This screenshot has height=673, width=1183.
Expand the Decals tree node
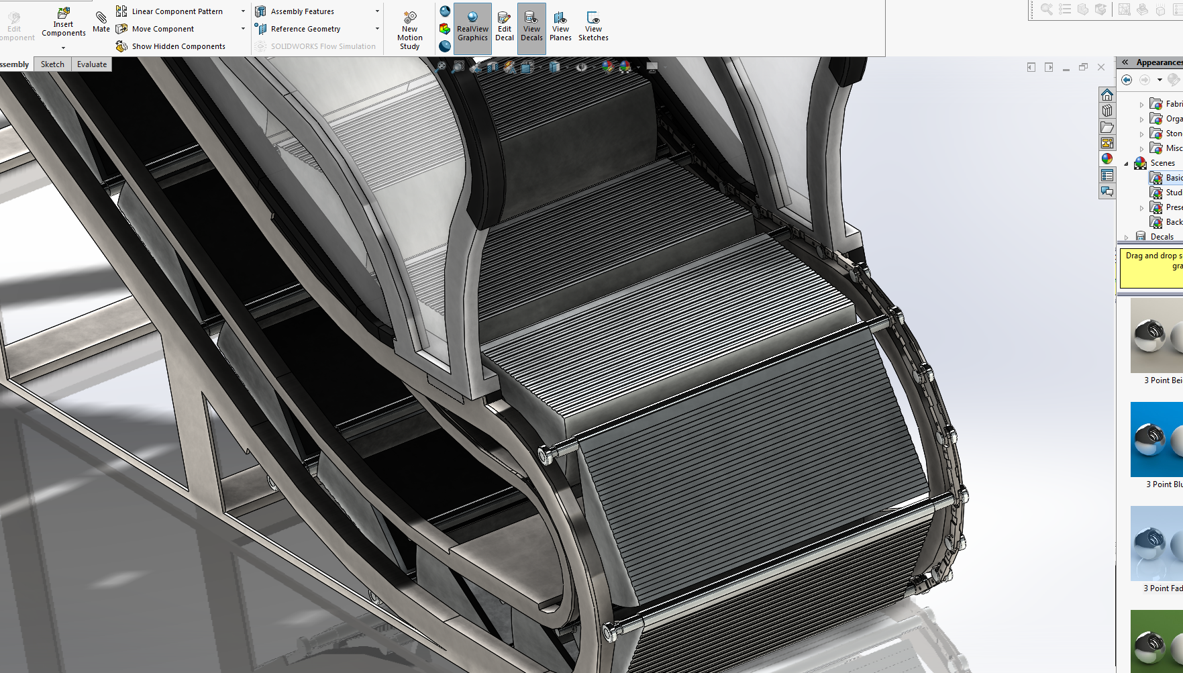point(1126,238)
